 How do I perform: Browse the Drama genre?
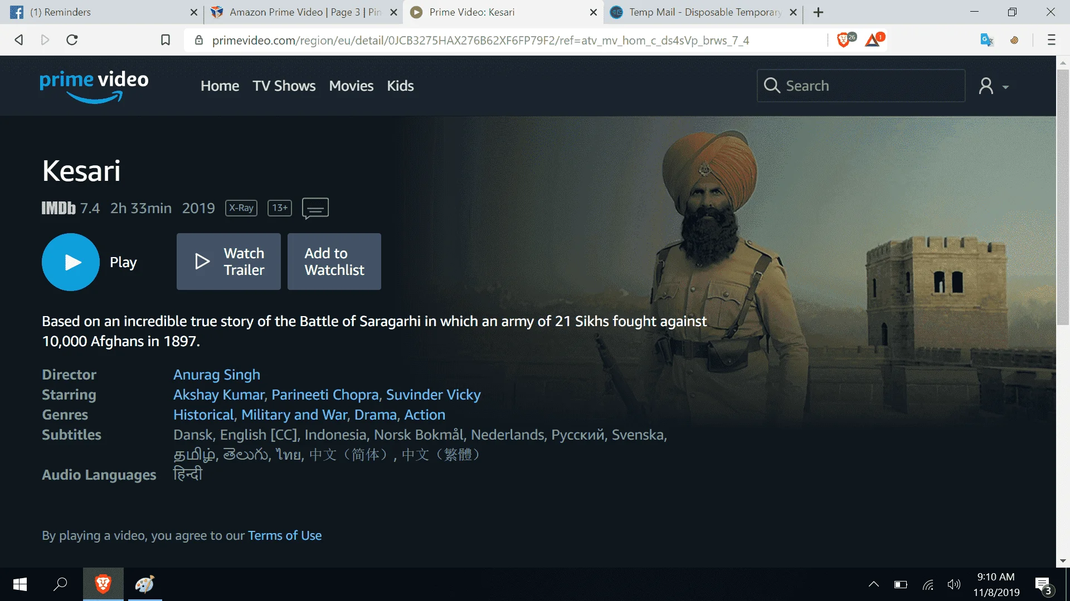376,415
